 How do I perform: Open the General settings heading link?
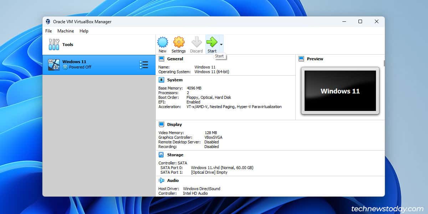pos(175,59)
